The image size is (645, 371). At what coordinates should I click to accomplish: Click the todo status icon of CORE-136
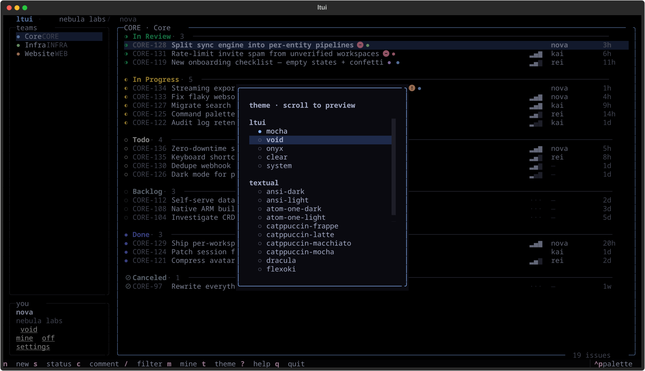[126, 149]
